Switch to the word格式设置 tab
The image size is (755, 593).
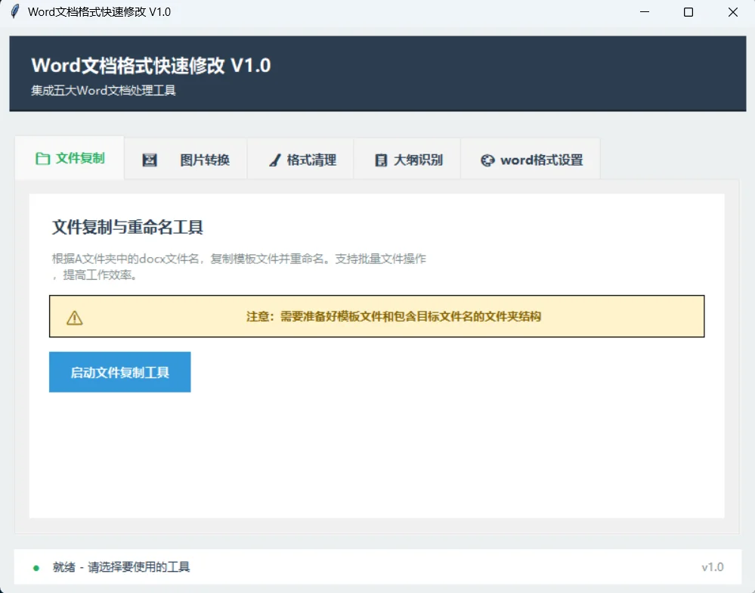pos(531,159)
